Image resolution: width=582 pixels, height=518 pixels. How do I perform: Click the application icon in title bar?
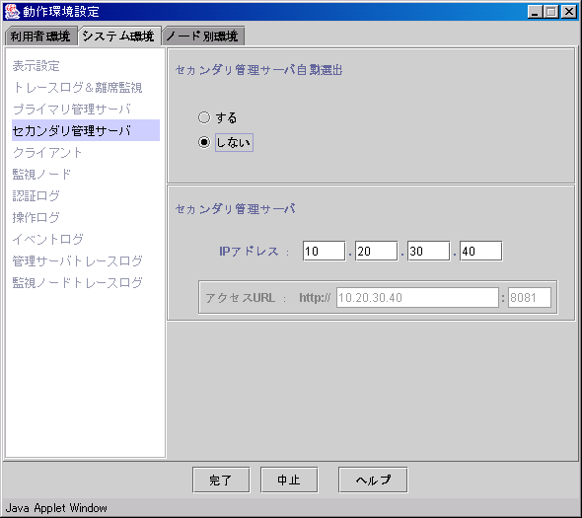(x=12, y=12)
